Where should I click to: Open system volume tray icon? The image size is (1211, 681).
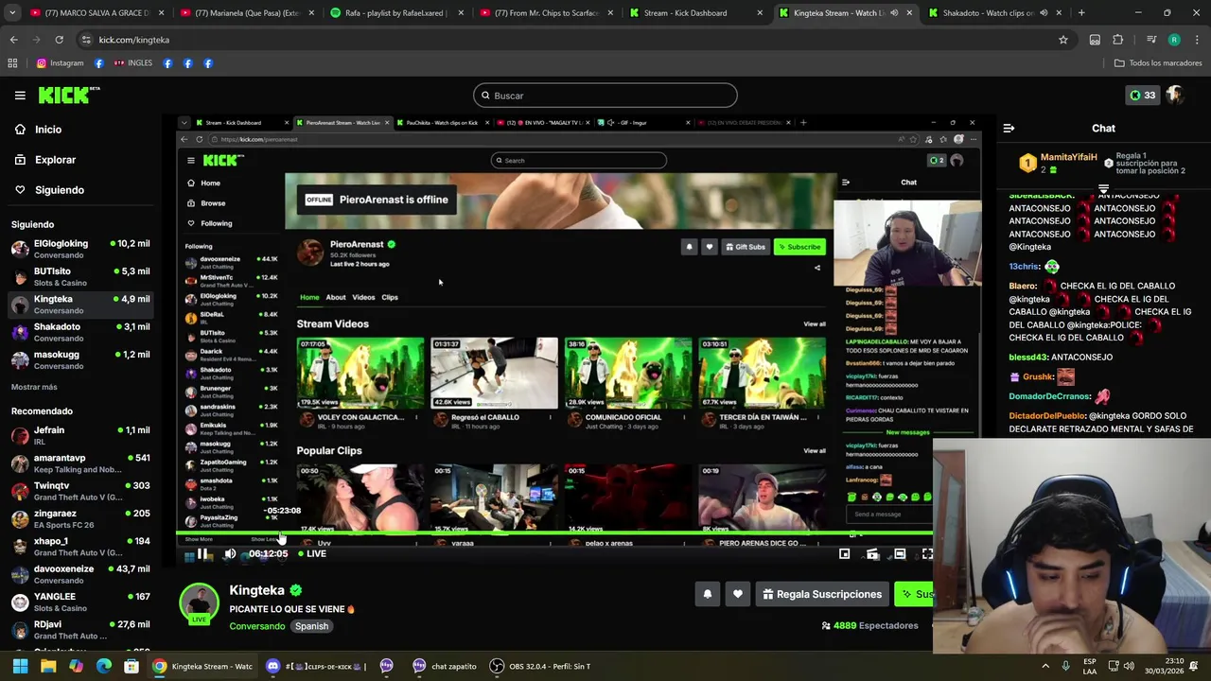click(x=1129, y=666)
